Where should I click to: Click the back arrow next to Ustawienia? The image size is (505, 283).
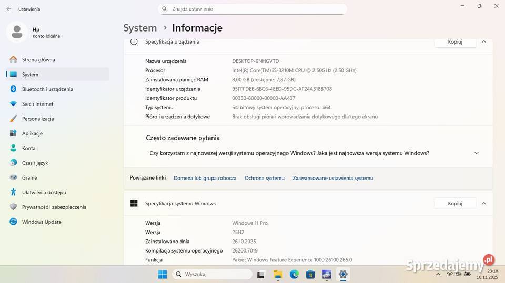(x=9, y=9)
